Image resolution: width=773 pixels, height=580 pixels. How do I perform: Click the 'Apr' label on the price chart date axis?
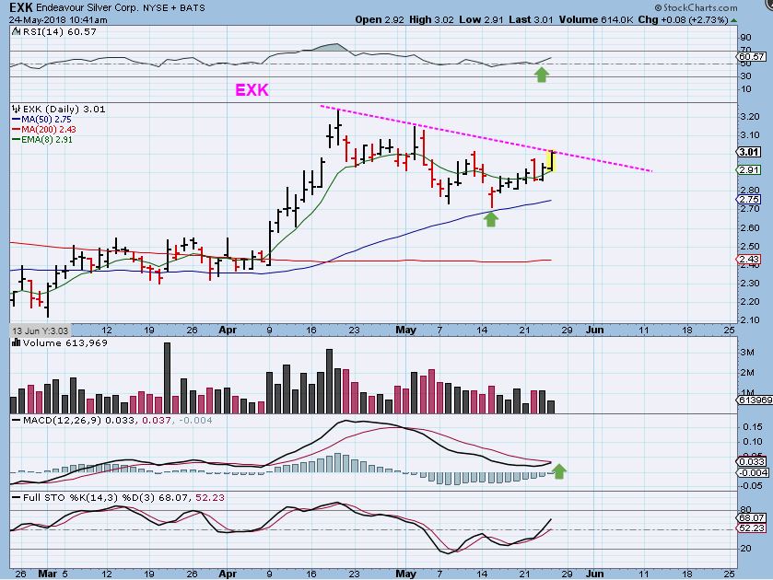(228, 330)
